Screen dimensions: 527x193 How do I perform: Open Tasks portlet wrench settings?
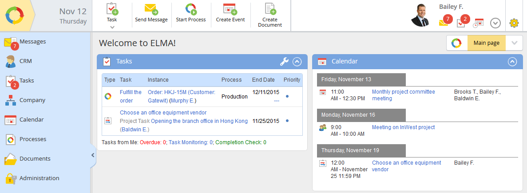pos(284,61)
